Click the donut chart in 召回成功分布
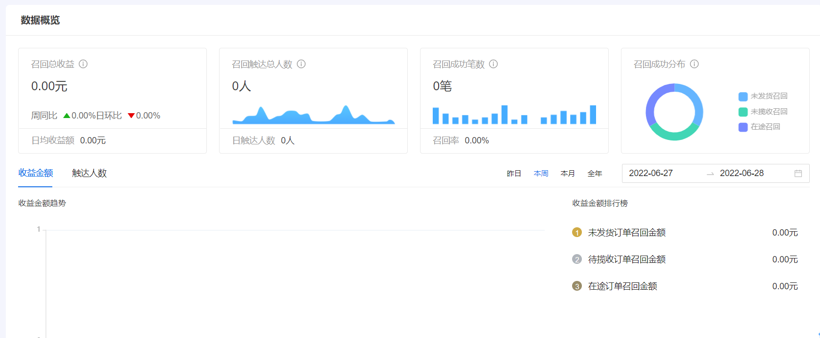 pyautogui.click(x=674, y=112)
